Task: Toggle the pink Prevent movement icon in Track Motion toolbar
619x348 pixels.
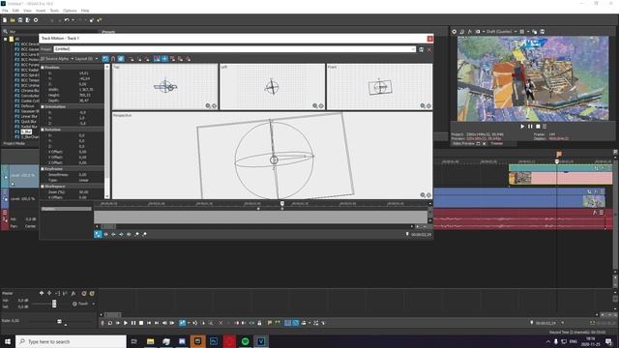Action: [157, 59]
